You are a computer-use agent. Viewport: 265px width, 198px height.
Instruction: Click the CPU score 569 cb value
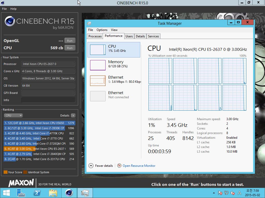[57, 48]
